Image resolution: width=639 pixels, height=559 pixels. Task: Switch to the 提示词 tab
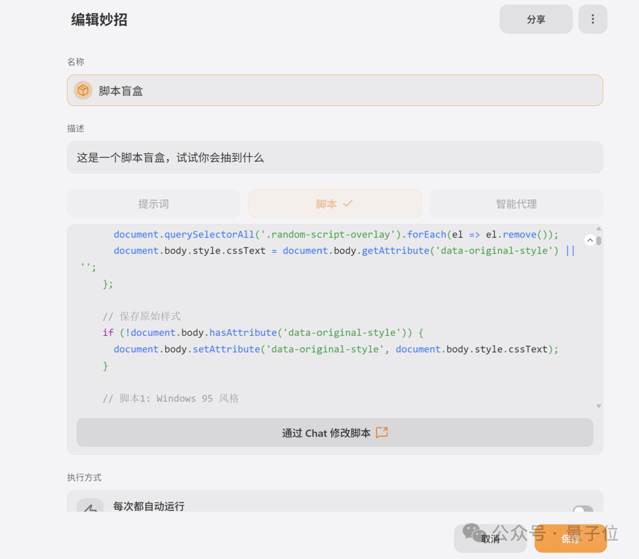pos(154,204)
